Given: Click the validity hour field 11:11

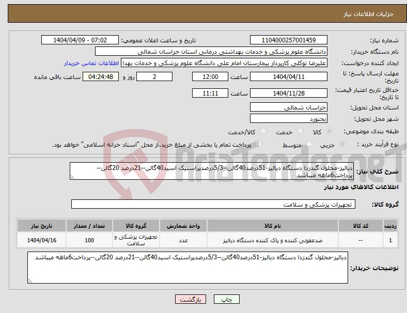Looking at the screenshot, I should coord(210,93).
